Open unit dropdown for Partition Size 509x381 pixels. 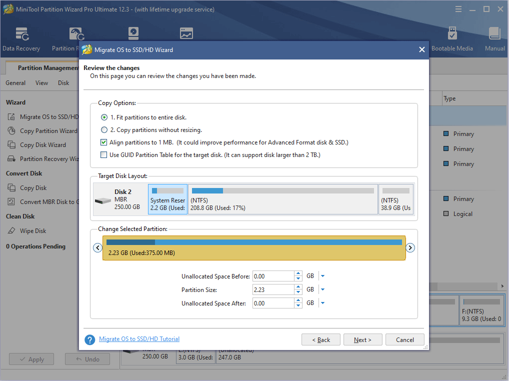(322, 289)
